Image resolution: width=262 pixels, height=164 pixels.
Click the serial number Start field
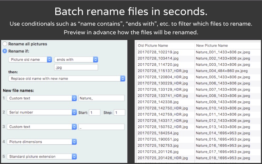click(x=95, y=113)
